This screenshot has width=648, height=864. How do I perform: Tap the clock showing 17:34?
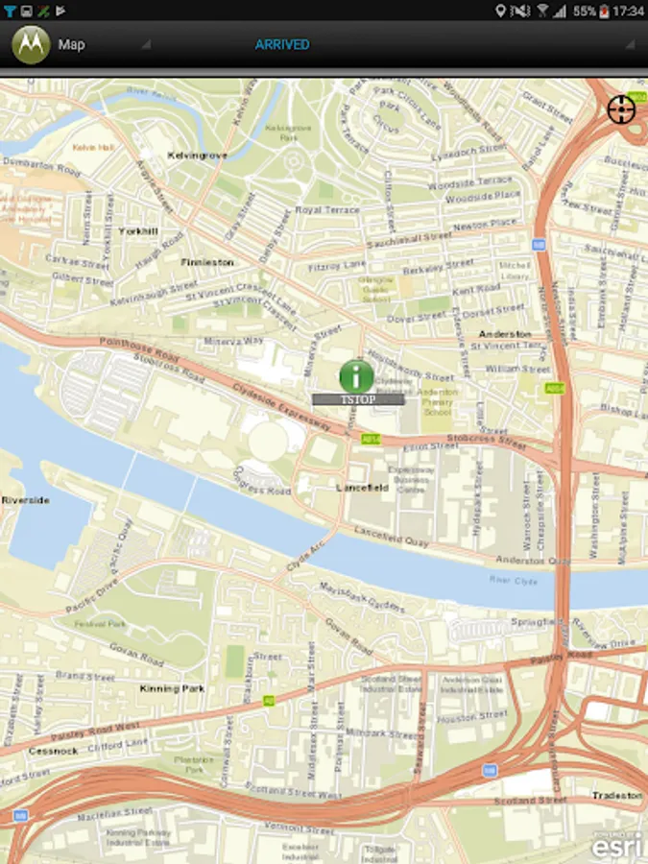pyautogui.click(x=628, y=11)
